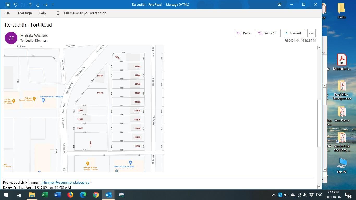Open the volume control in the system tray
The width and height of the screenshot is (356, 200).
(x=305, y=195)
